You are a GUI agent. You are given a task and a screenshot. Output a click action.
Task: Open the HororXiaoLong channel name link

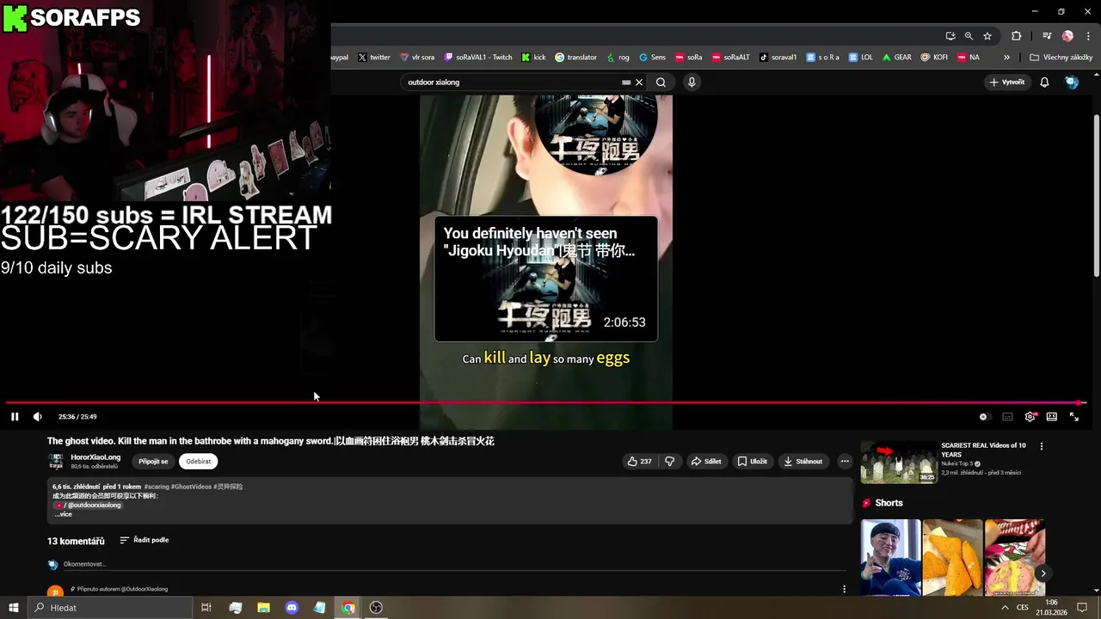click(95, 457)
